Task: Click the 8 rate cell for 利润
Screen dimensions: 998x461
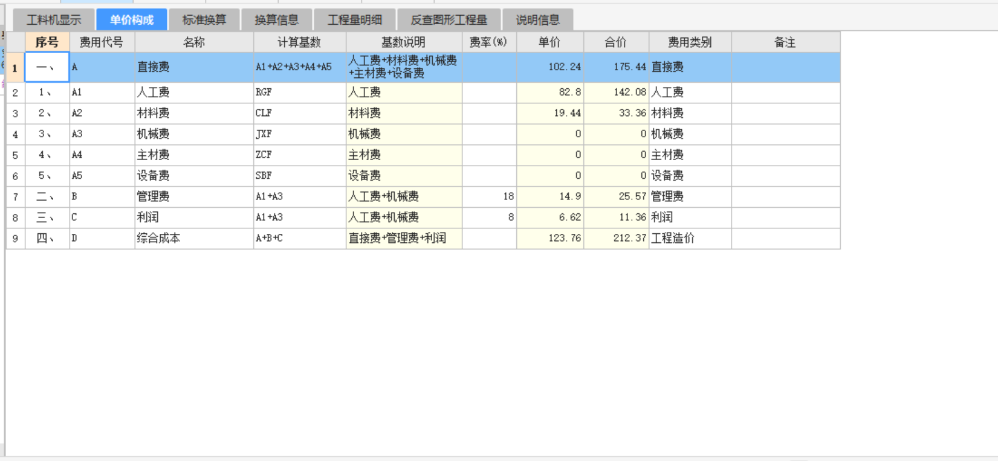Action: coord(489,218)
